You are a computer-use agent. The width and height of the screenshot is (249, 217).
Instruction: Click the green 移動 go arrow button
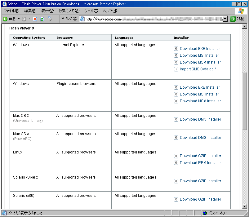coord(233,19)
